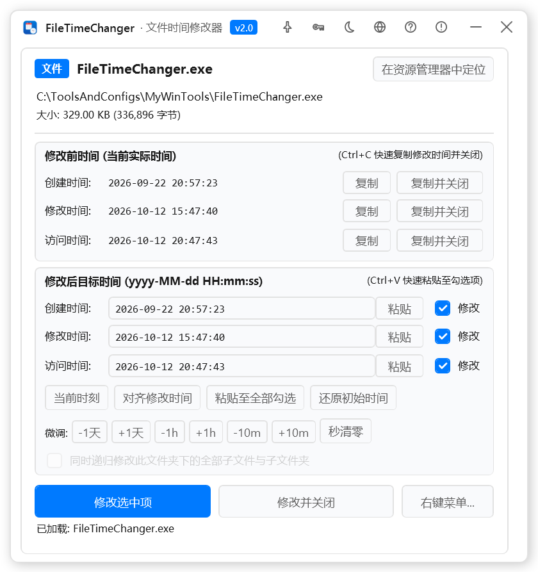This screenshot has height=572, width=538.
Task: Click the key icon in title bar
Action: 318,27
